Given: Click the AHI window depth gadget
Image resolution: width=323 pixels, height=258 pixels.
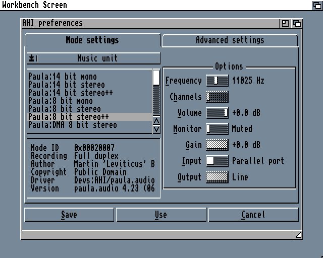Looking at the screenshot, I should click(297, 24).
